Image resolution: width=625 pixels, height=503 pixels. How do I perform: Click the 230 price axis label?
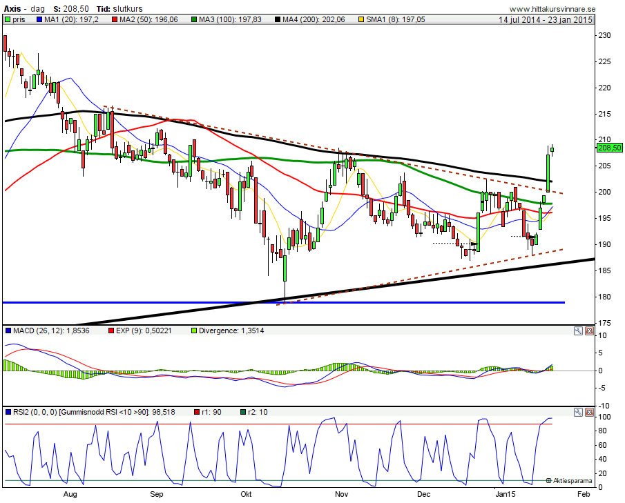[x=604, y=35]
